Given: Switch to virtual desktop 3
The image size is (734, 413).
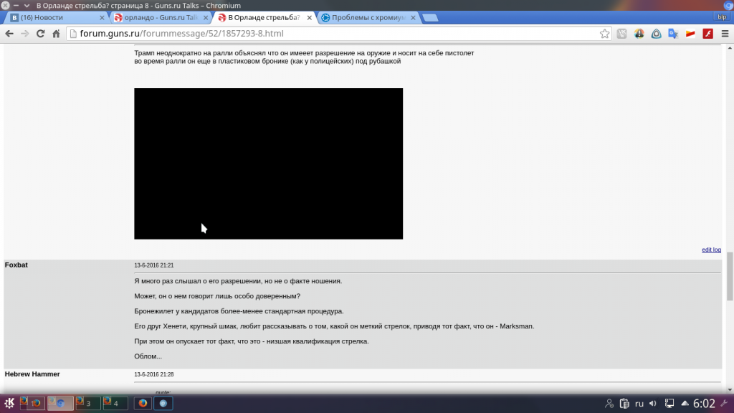Looking at the screenshot, I should 88,403.
